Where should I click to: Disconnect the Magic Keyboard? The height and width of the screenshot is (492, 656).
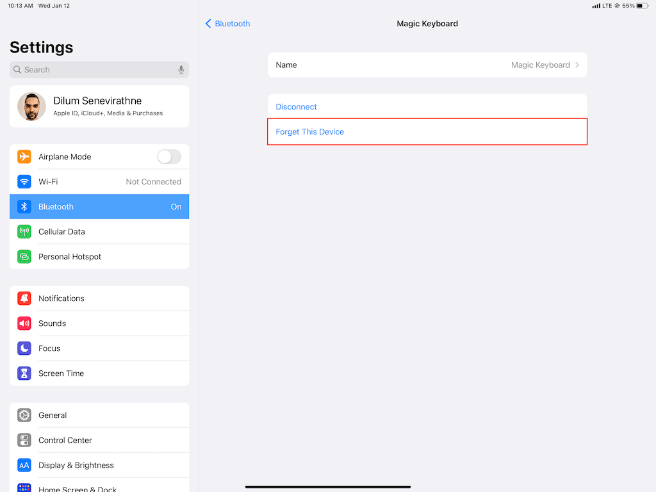click(297, 107)
